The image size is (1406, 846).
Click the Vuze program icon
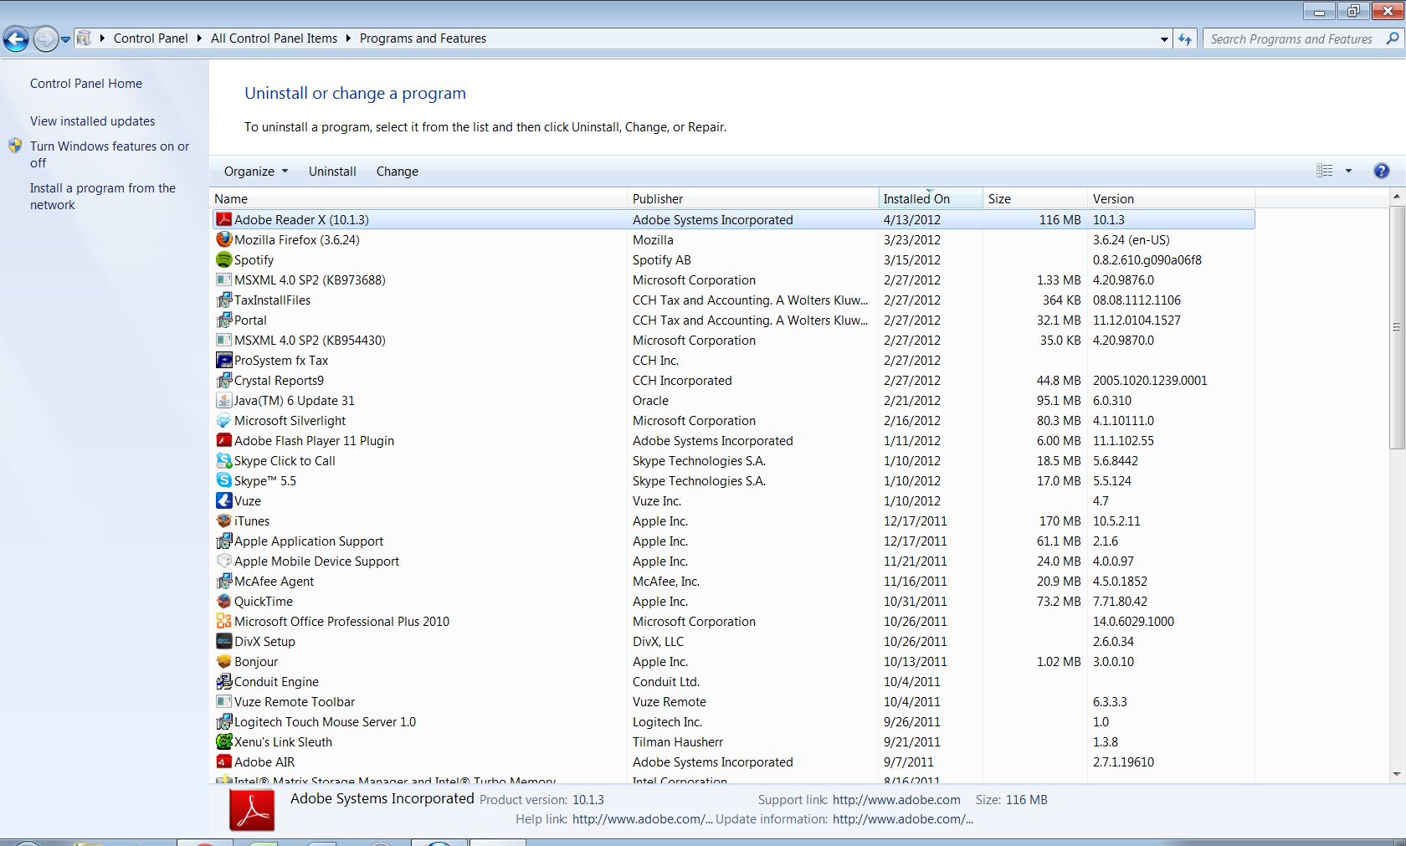point(223,500)
